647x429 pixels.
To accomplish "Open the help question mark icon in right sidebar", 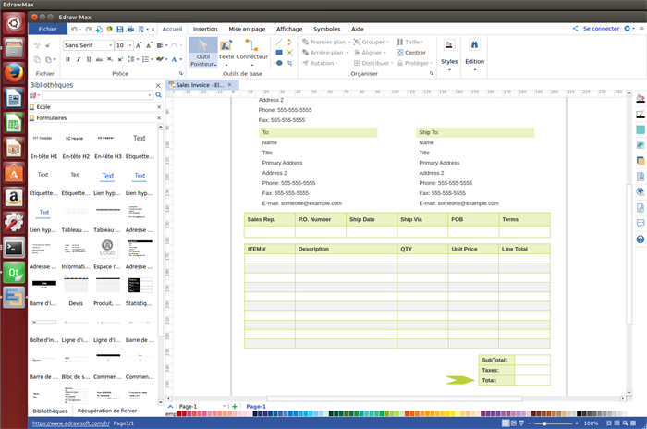I will pos(640,239).
